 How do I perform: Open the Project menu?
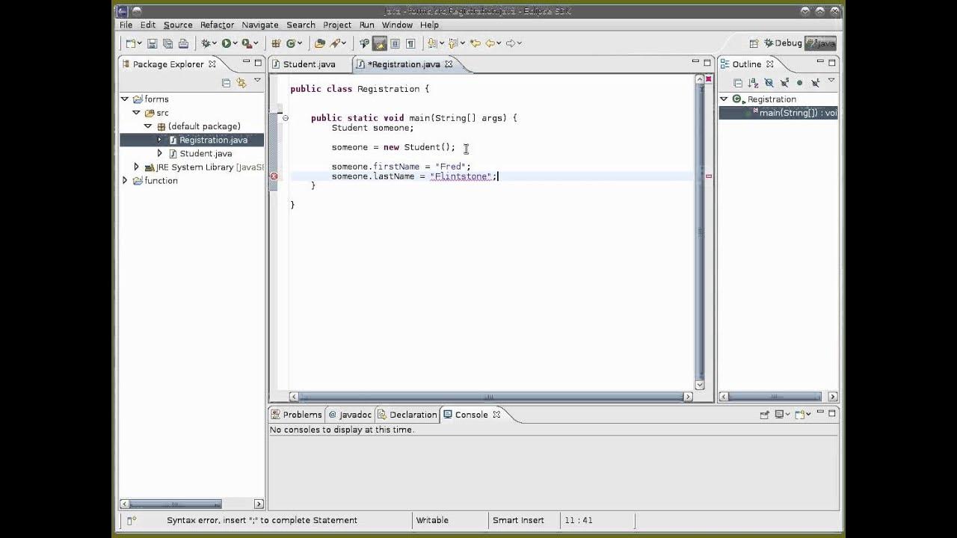click(x=337, y=25)
